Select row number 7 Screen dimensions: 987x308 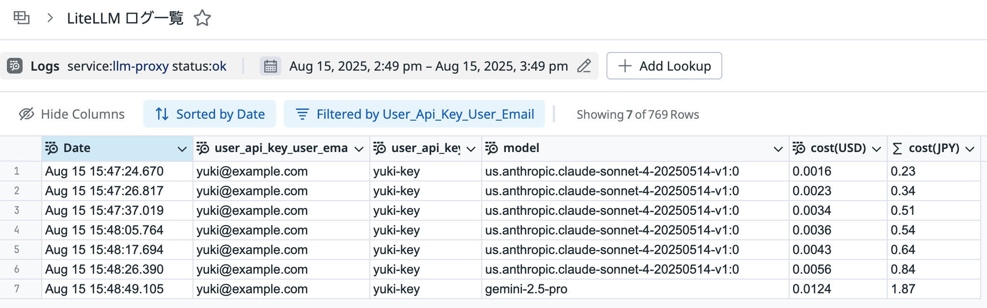click(x=17, y=289)
